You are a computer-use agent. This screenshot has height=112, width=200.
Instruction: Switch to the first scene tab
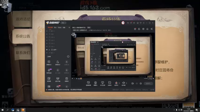coord(50,27)
